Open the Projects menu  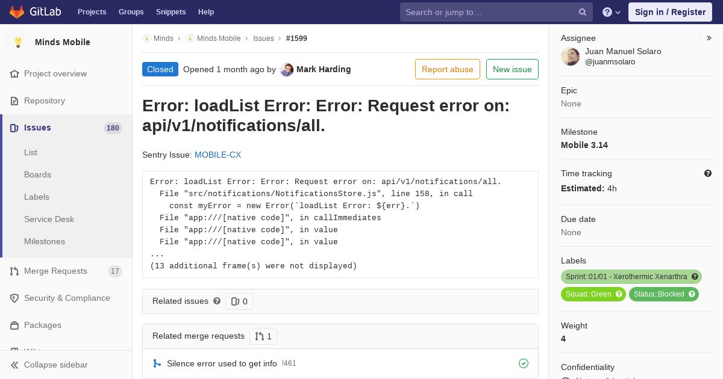[x=92, y=12]
